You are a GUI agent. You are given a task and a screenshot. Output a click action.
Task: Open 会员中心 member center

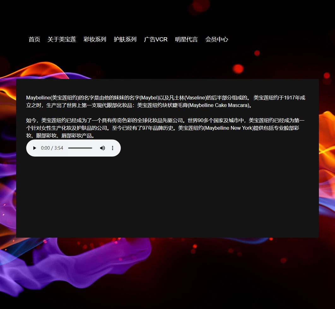[217, 39]
